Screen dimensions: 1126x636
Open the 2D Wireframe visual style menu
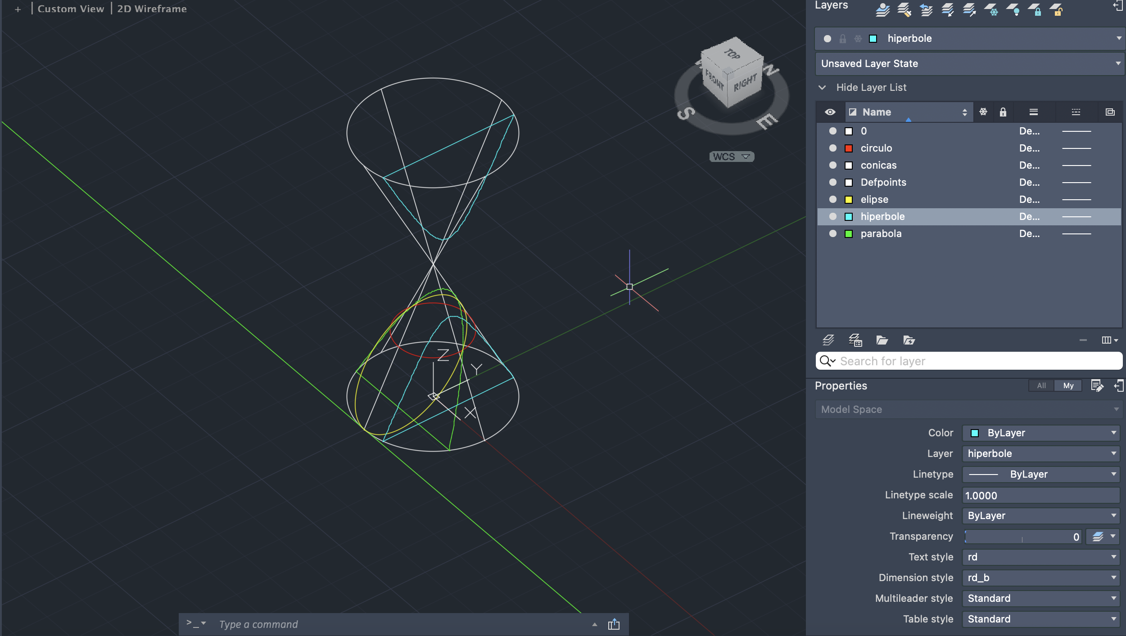152,9
